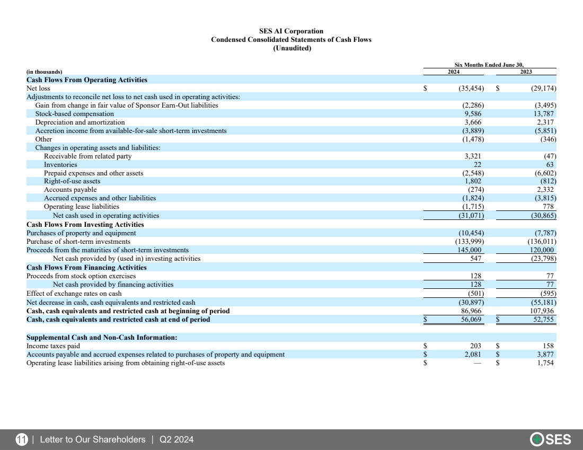
Task: Click the Cash Flows From Financing Activities heading
Action: (86, 268)
